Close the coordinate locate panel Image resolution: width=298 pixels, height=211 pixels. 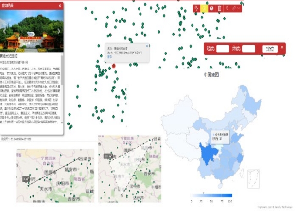coord(282,46)
